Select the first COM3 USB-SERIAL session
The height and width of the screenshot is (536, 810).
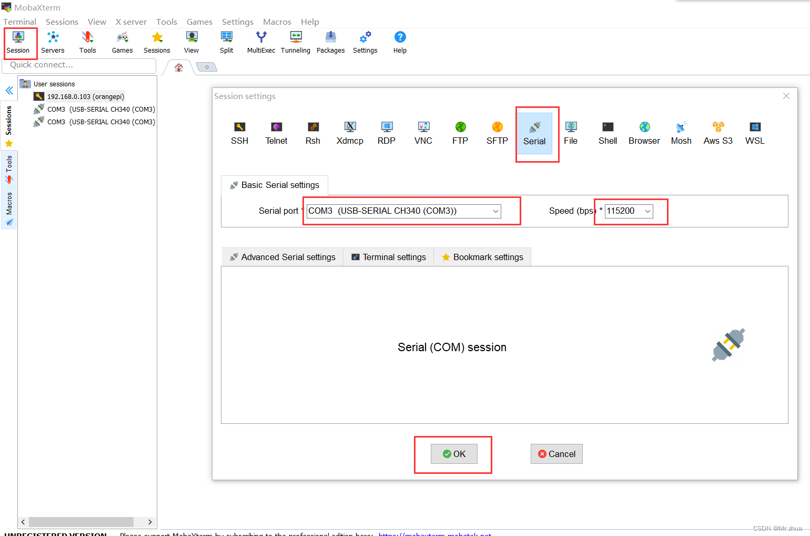(94, 110)
